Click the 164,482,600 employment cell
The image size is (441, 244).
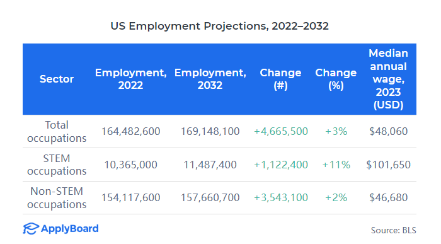coord(131,131)
